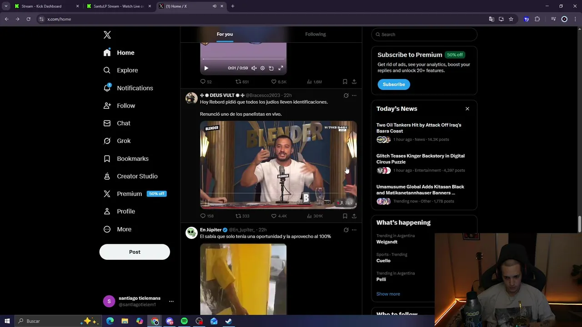Switch to the For you tab

click(x=225, y=34)
